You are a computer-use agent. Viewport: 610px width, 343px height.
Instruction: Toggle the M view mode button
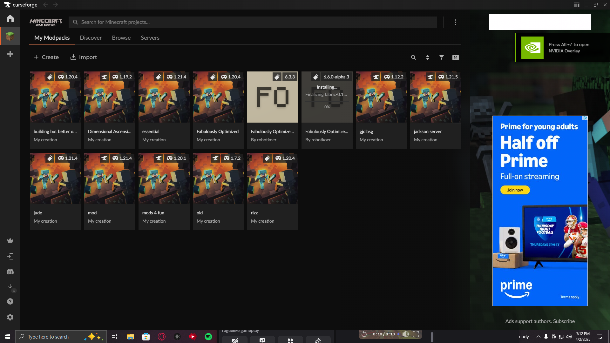click(456, 57)
